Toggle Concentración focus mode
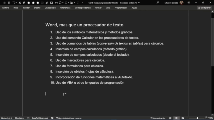This screenshot has width=214, height=120. [x=158, y=118]
